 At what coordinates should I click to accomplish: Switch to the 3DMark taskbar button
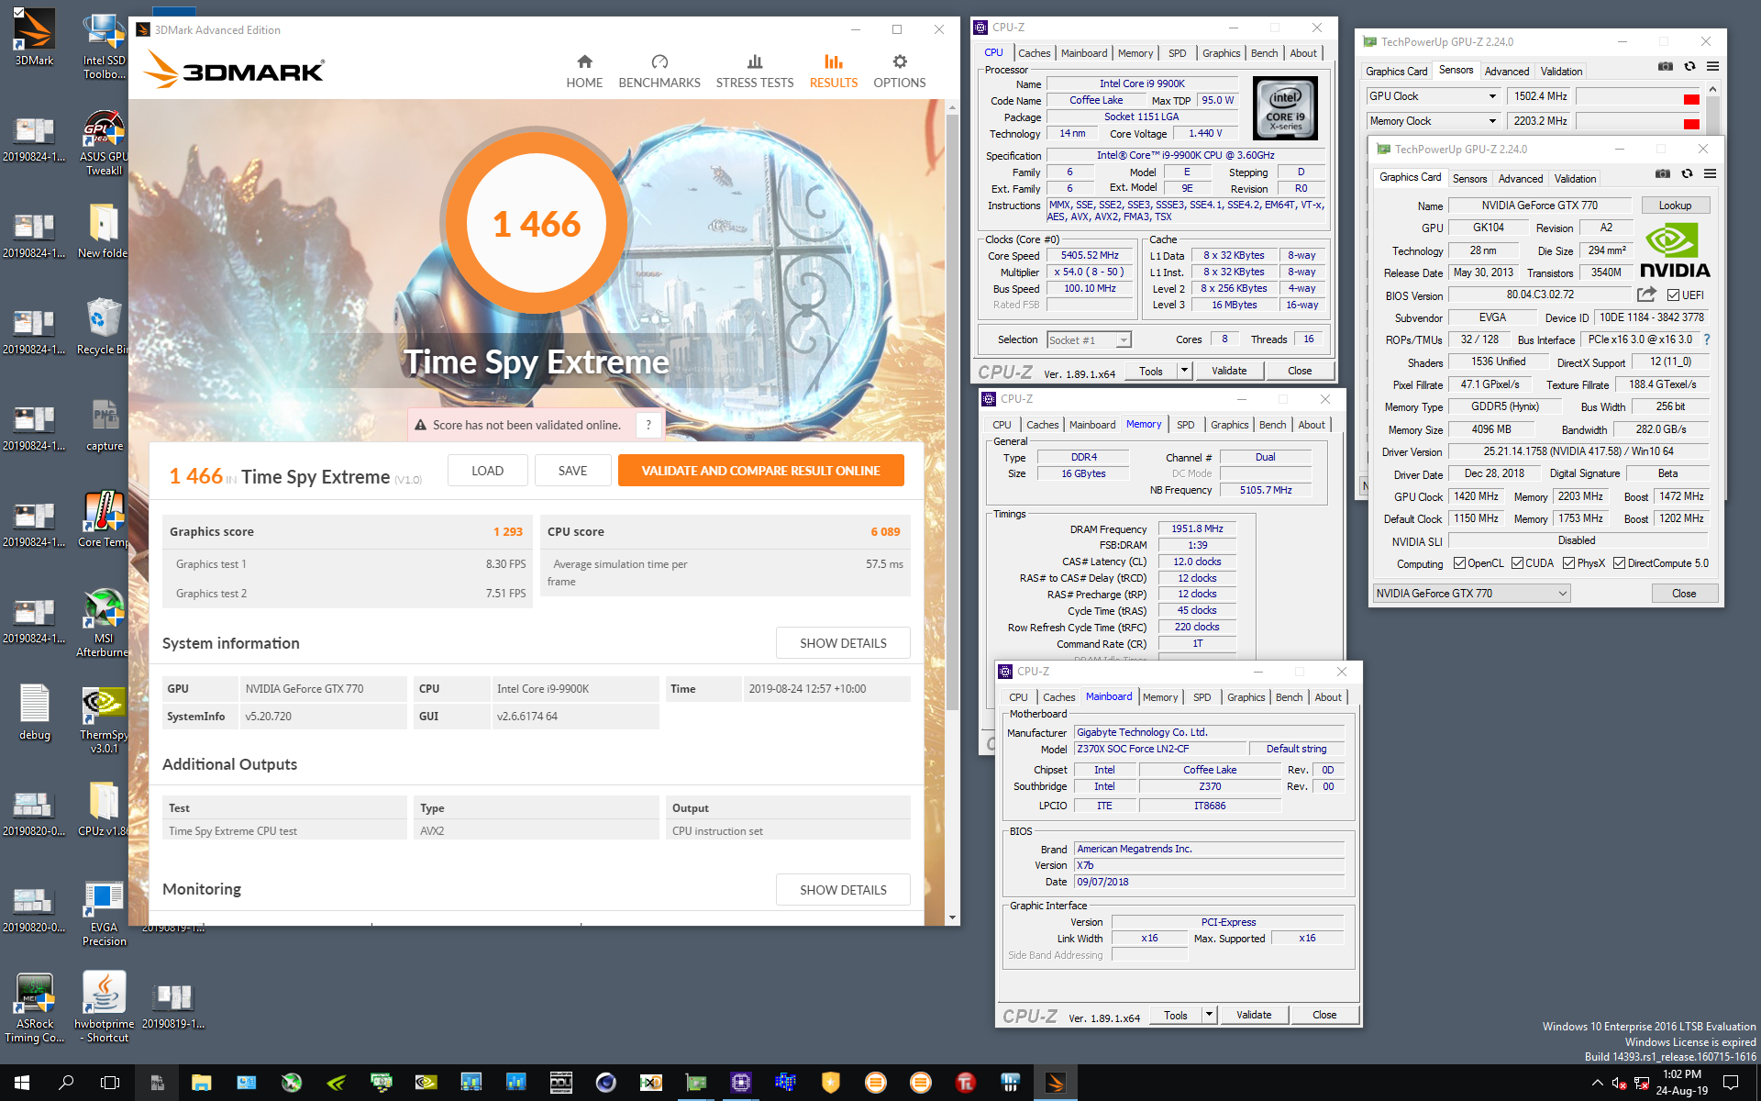[x=1055, y=1083]
